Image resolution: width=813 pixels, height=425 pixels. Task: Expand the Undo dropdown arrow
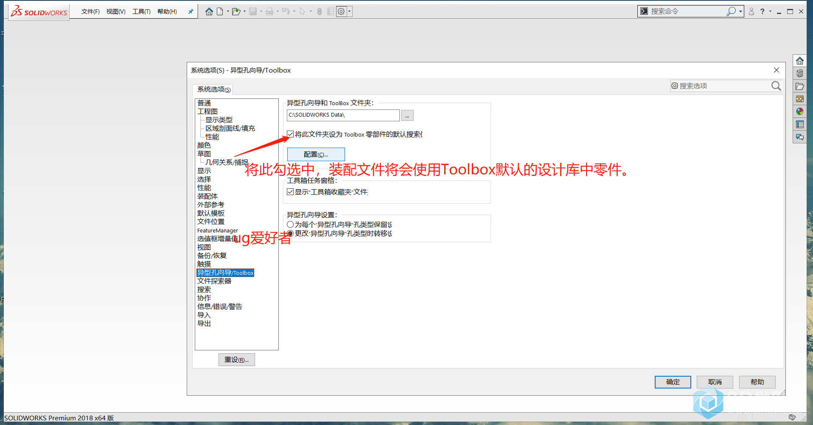pos(294,11)
